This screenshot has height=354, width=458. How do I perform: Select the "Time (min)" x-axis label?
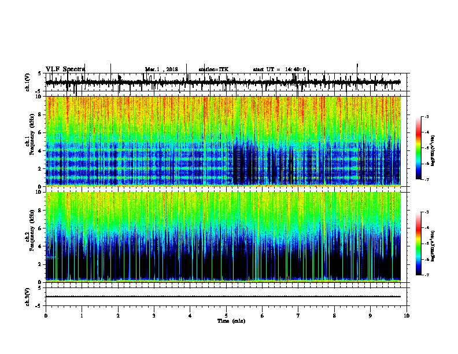click(231, 321)
